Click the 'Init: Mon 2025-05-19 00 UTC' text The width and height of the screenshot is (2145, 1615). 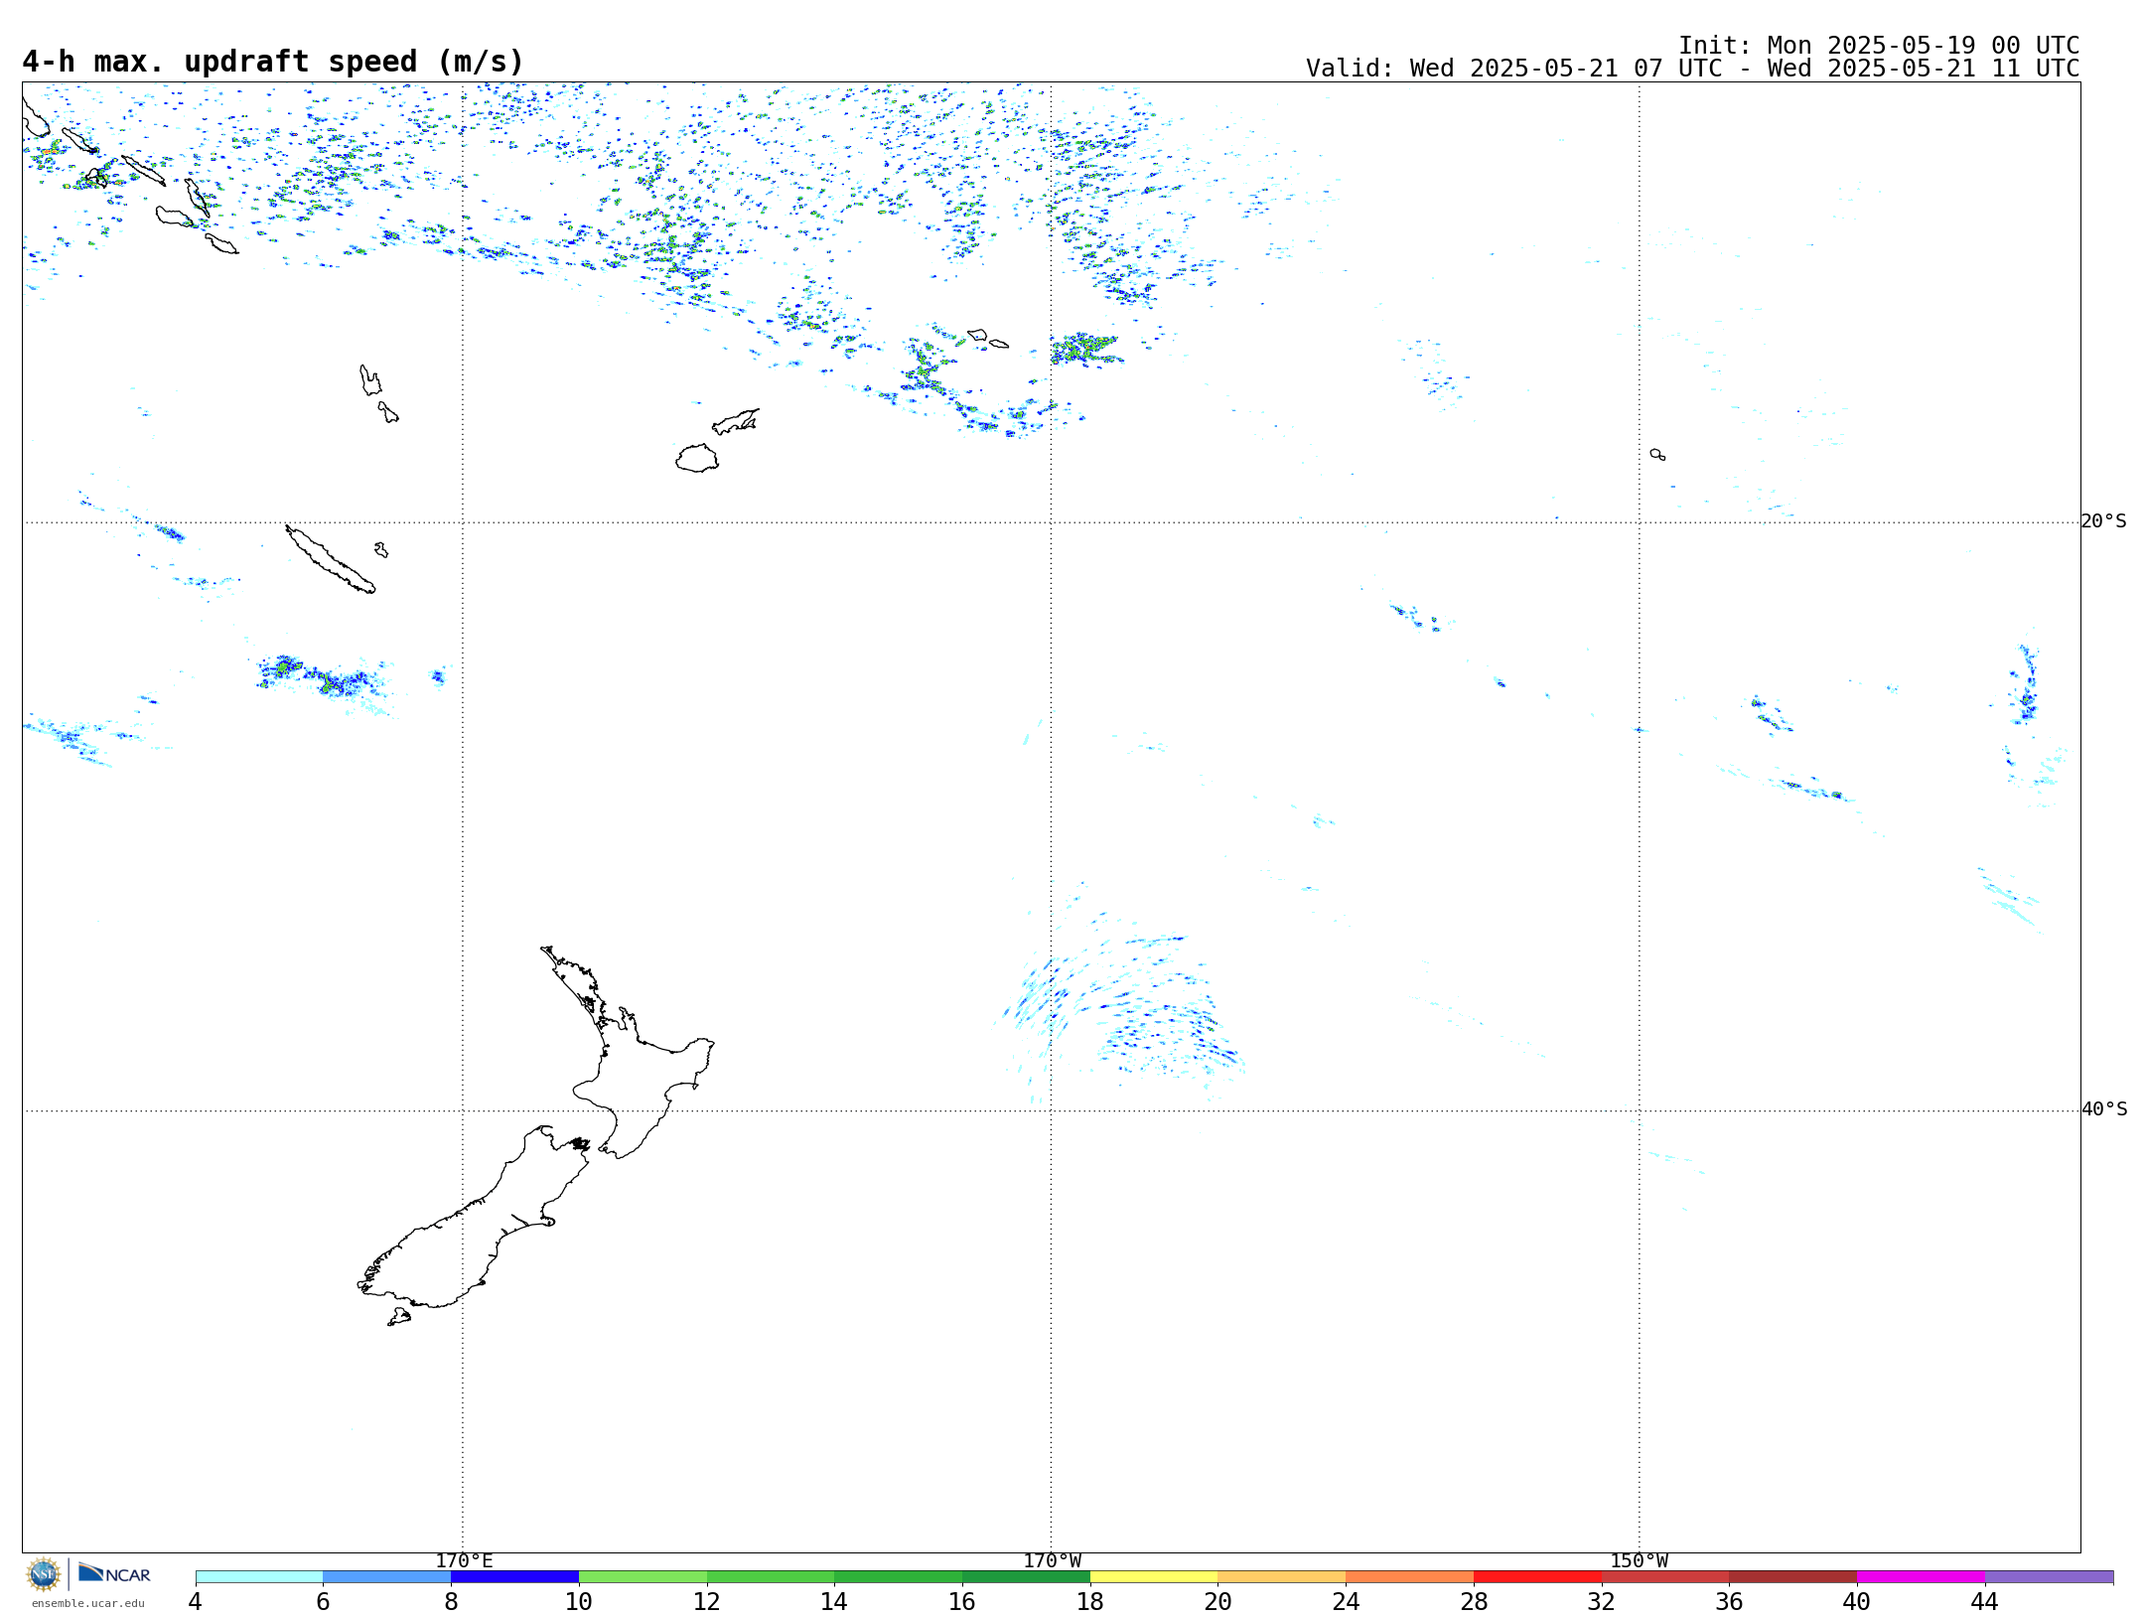[1879, 46]
